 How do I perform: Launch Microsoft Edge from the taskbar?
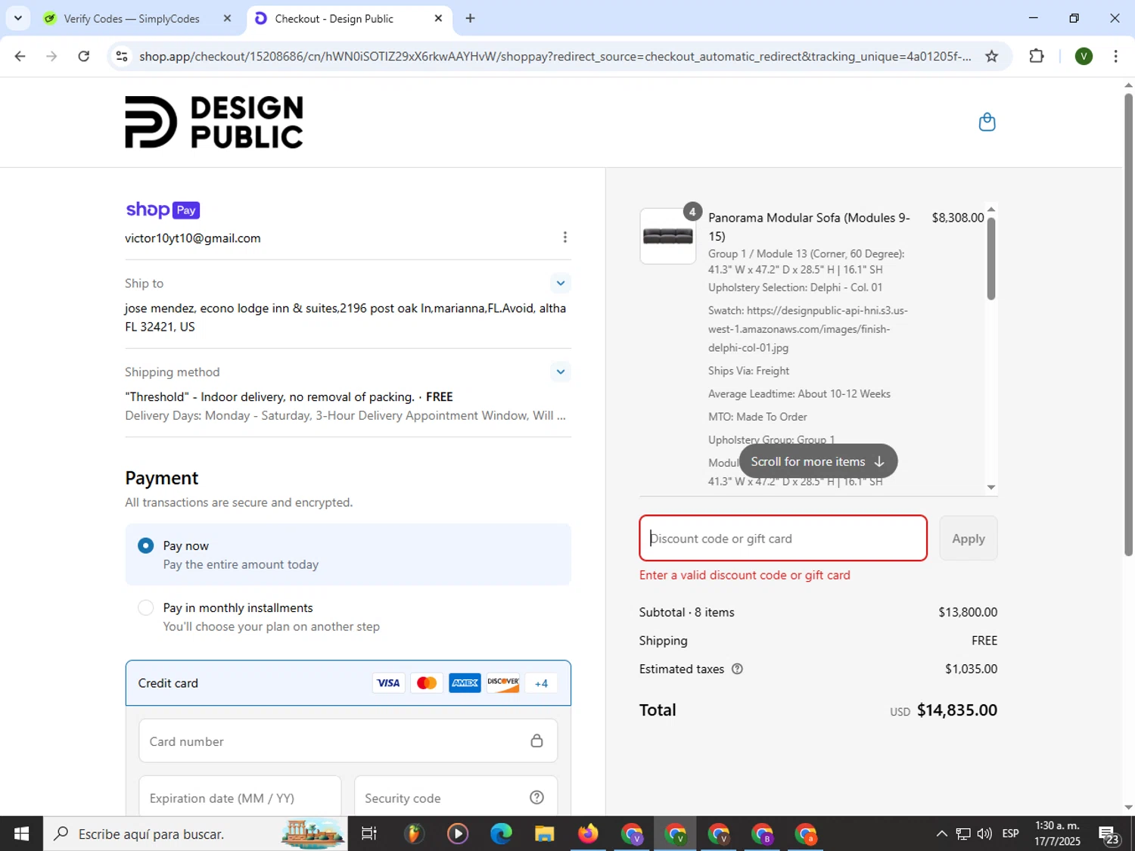tap(501, 834)
